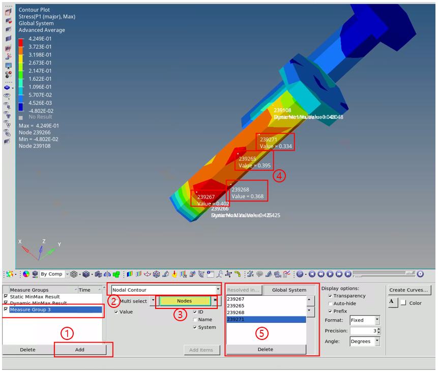Open the Deformed shape panel icon
The image size is (438, 372).
click(x=165, y=274)
